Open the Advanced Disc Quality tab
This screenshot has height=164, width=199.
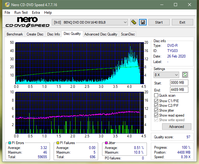coord(101,34)
